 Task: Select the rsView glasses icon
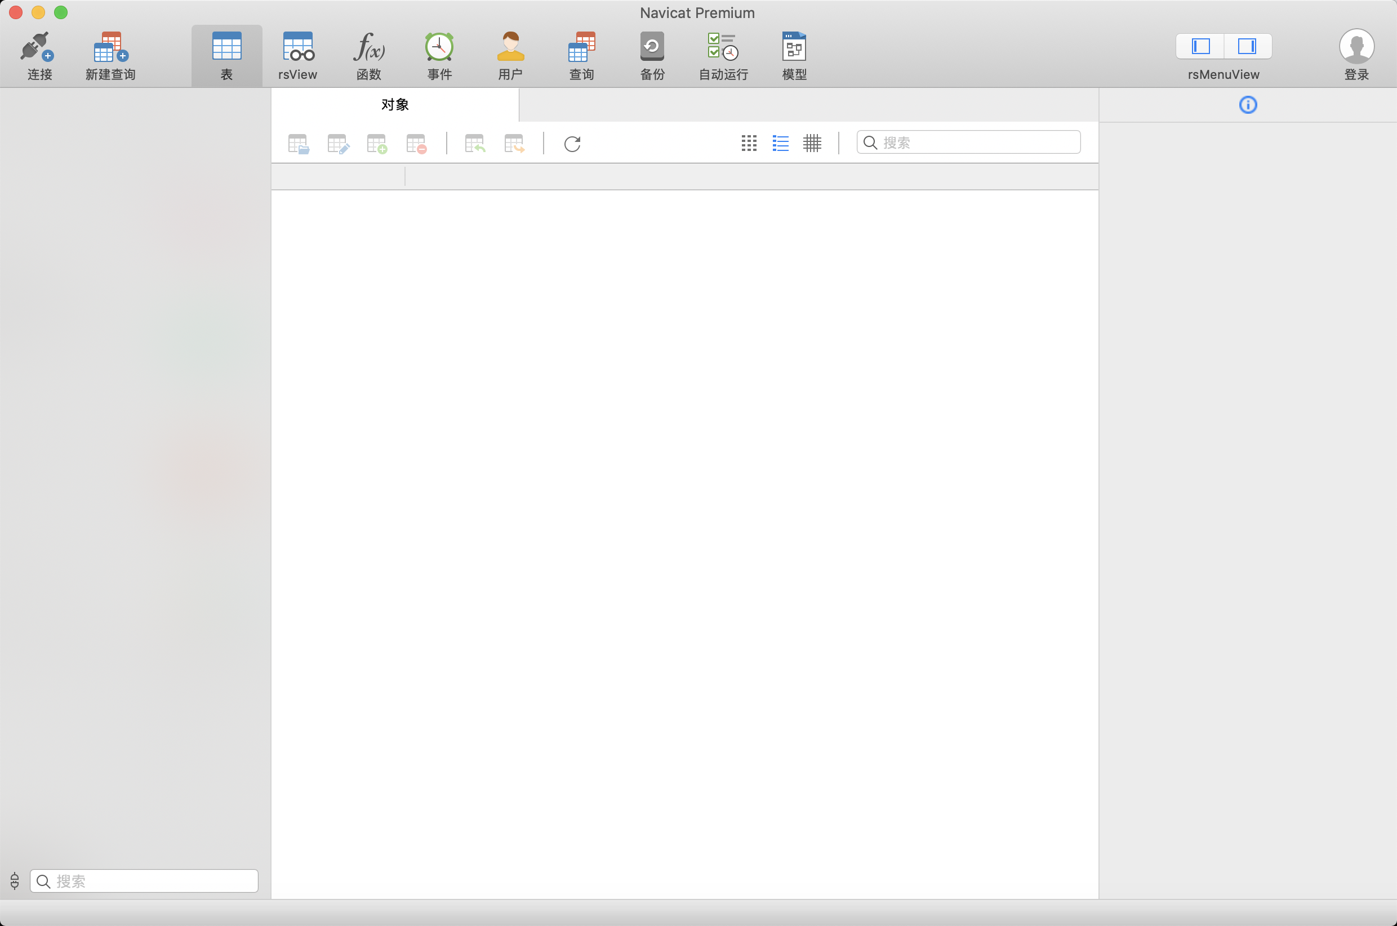(x=297, y=47)
